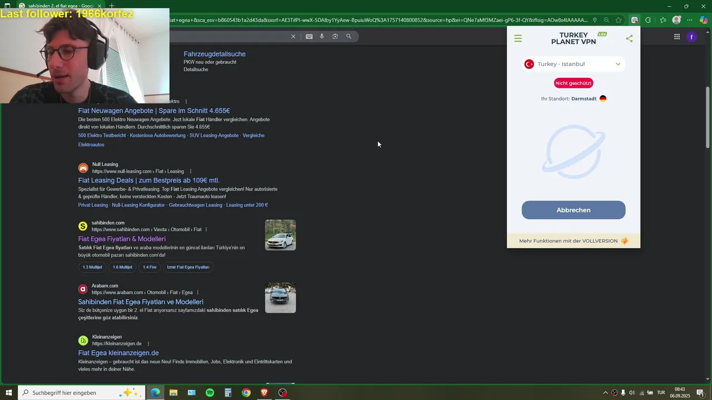Select the İzmir Fiat Egea Fiyatları chip
The height and width of the screenshot is (400, 712).
188,267
